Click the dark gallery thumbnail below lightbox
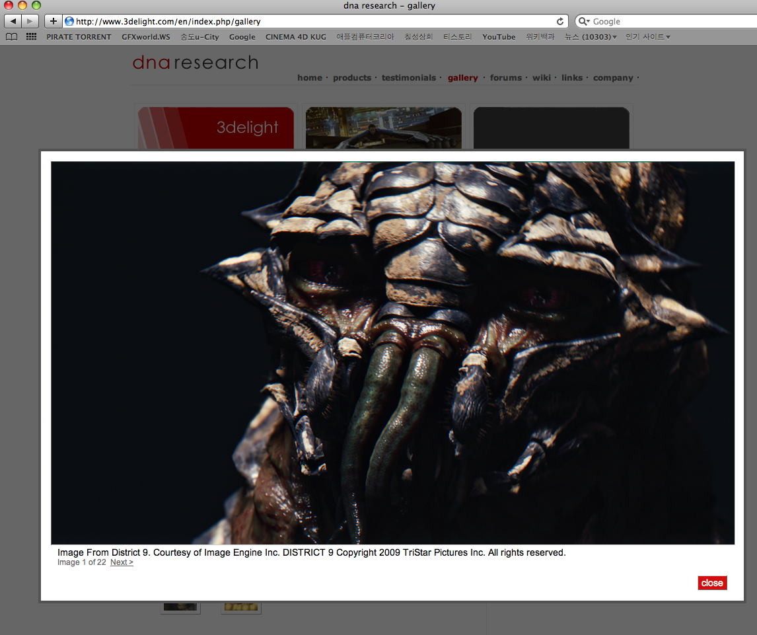The image size is (757, 635). [180, 607]
